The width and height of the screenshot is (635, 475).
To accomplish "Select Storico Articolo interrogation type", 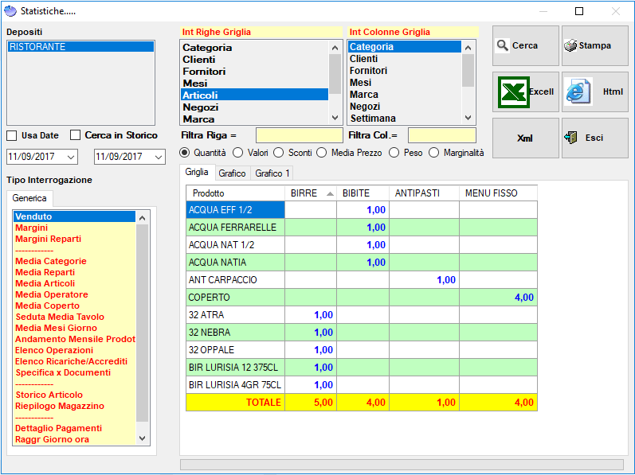I will pos(75,395).
